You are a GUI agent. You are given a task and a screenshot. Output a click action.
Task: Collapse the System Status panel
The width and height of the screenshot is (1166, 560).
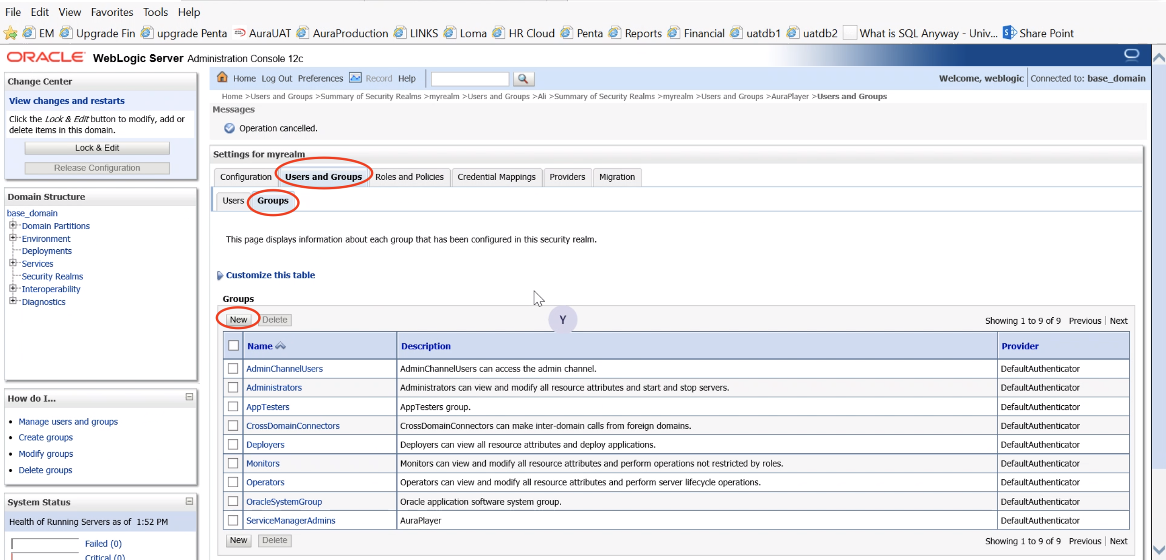[189, 501]
